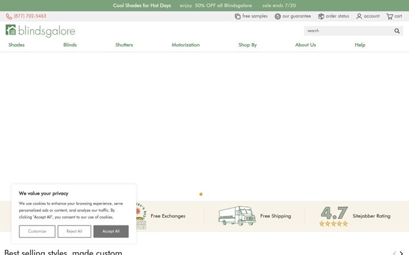The width and height of the screenshot is (409, 255).
Task: Check order status link
Action: click(x=337, y=16)
